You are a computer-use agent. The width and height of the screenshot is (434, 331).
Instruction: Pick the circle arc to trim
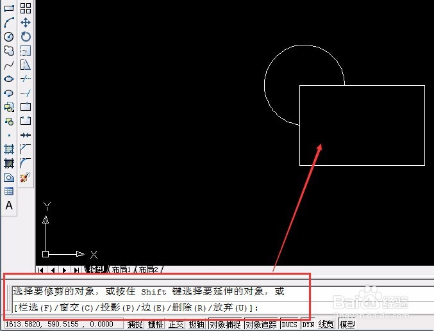pos(303,45)
